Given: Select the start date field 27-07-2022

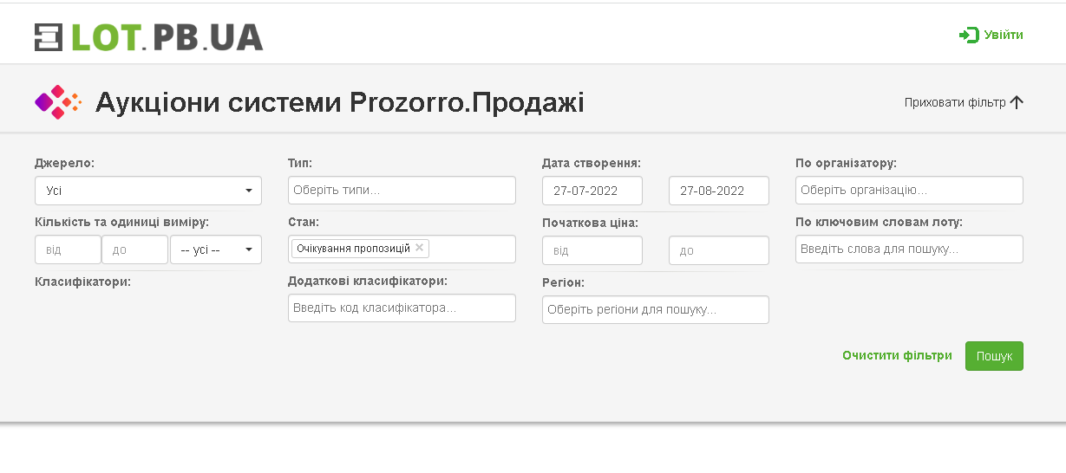Looking at the screenshot, I should coord(592,191).
